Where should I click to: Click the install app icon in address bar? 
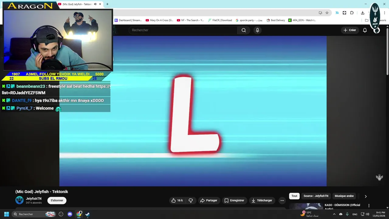click(320, 13)
